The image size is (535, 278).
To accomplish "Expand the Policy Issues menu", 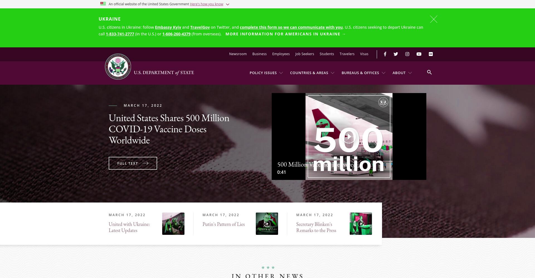I will click(x=266, y=73).
